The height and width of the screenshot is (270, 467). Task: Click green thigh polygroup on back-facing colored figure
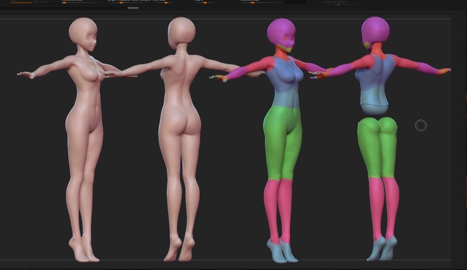pos(378,148)
